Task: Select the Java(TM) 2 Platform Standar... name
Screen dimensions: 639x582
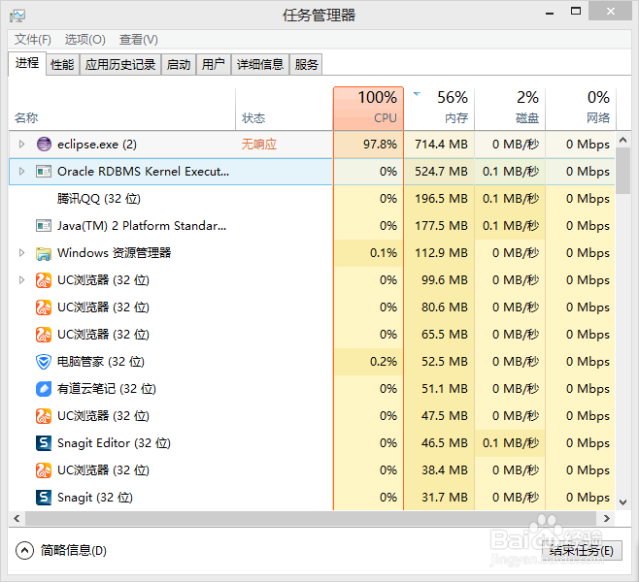Action: click(x=142, y=225)
